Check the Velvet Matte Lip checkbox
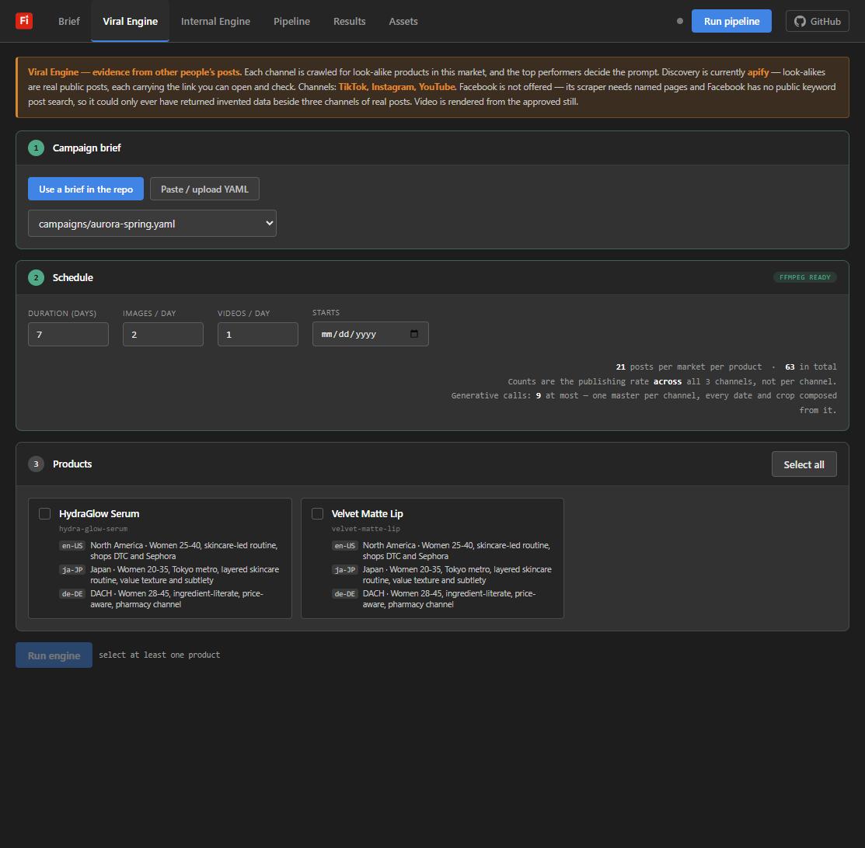 (x=317, y=513)
